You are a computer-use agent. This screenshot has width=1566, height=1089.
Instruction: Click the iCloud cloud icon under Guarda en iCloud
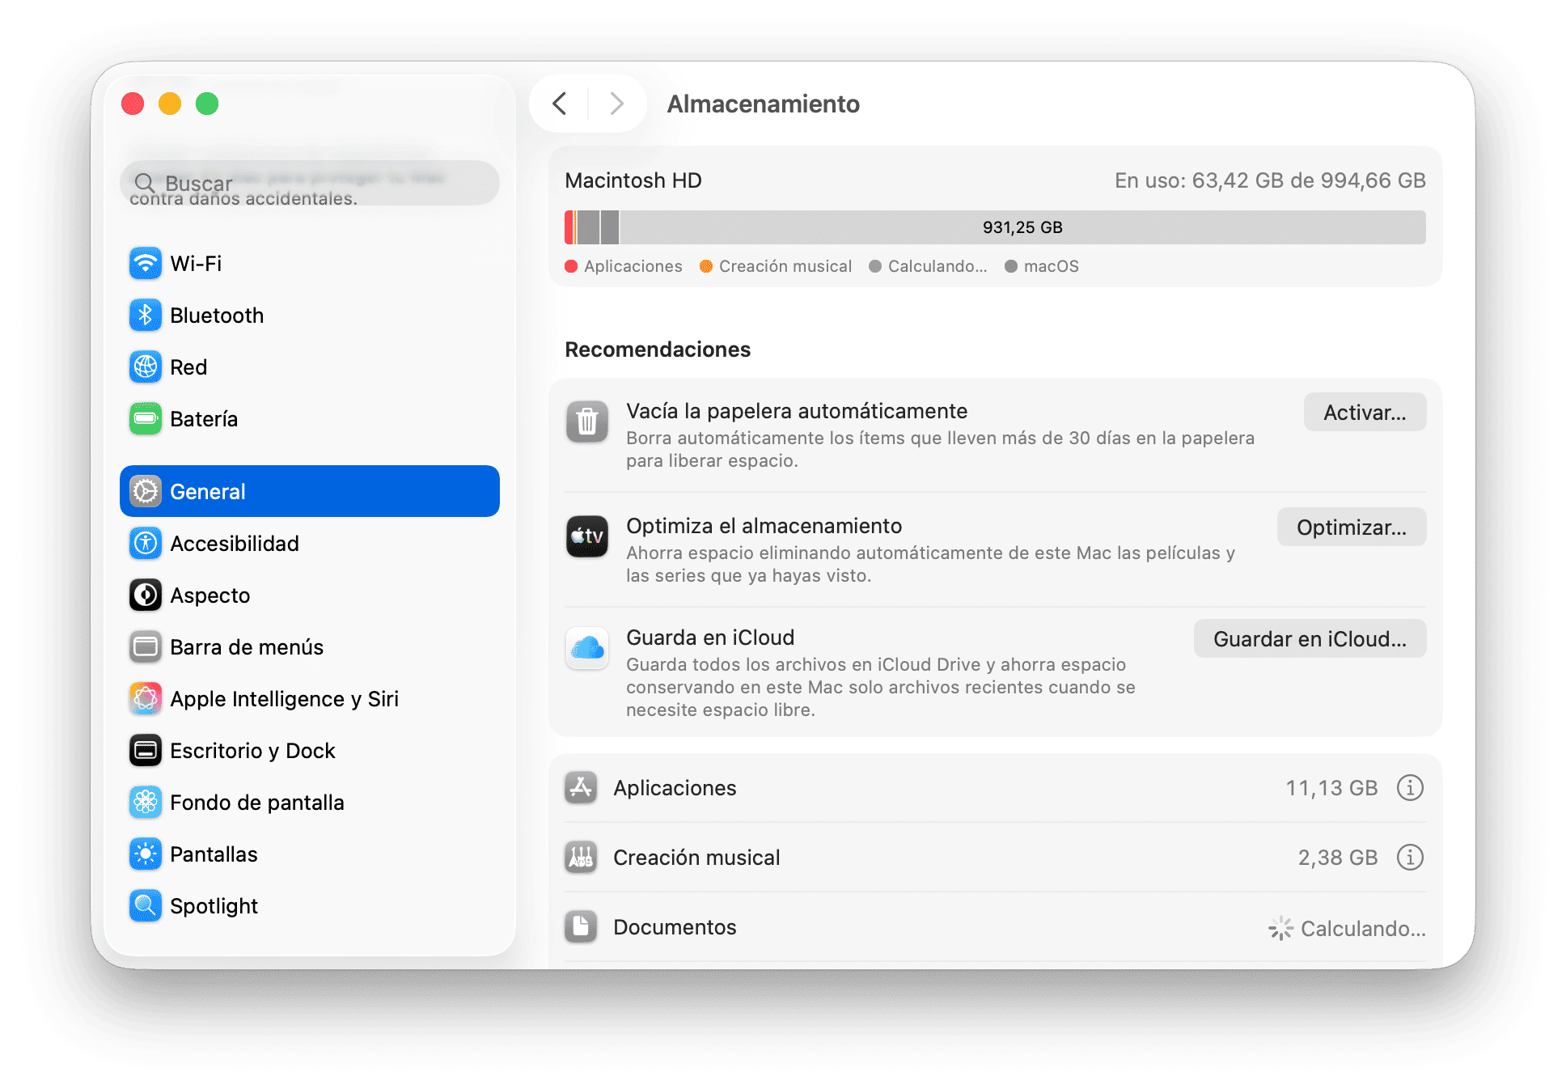(x=586, y=648)
